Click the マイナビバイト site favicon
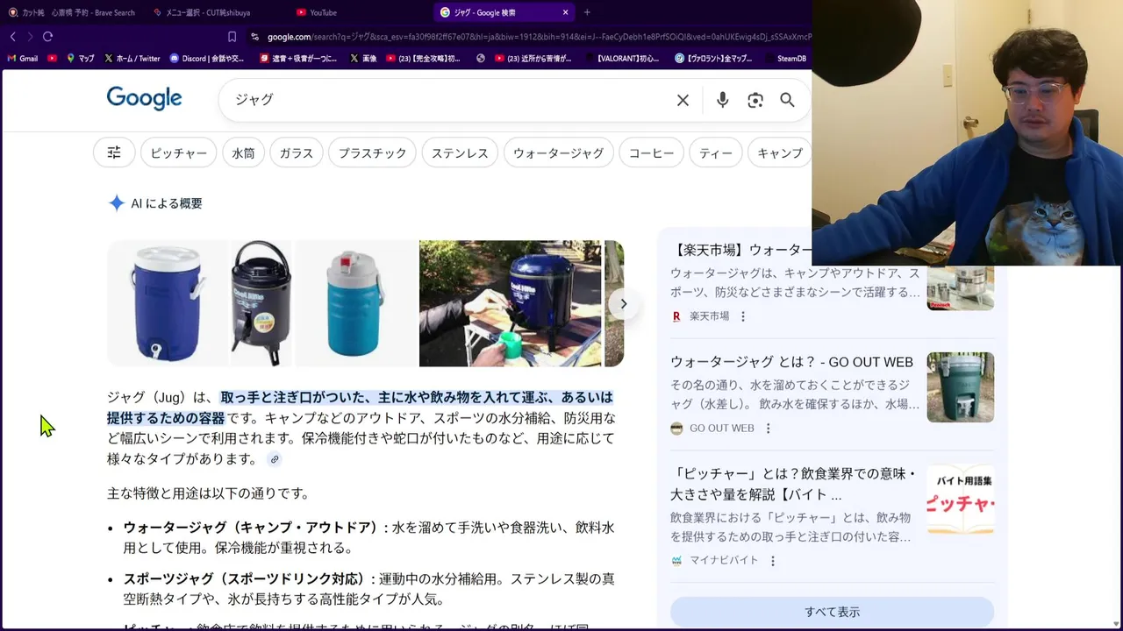1123x631 pixels. [x=676, y=561]
